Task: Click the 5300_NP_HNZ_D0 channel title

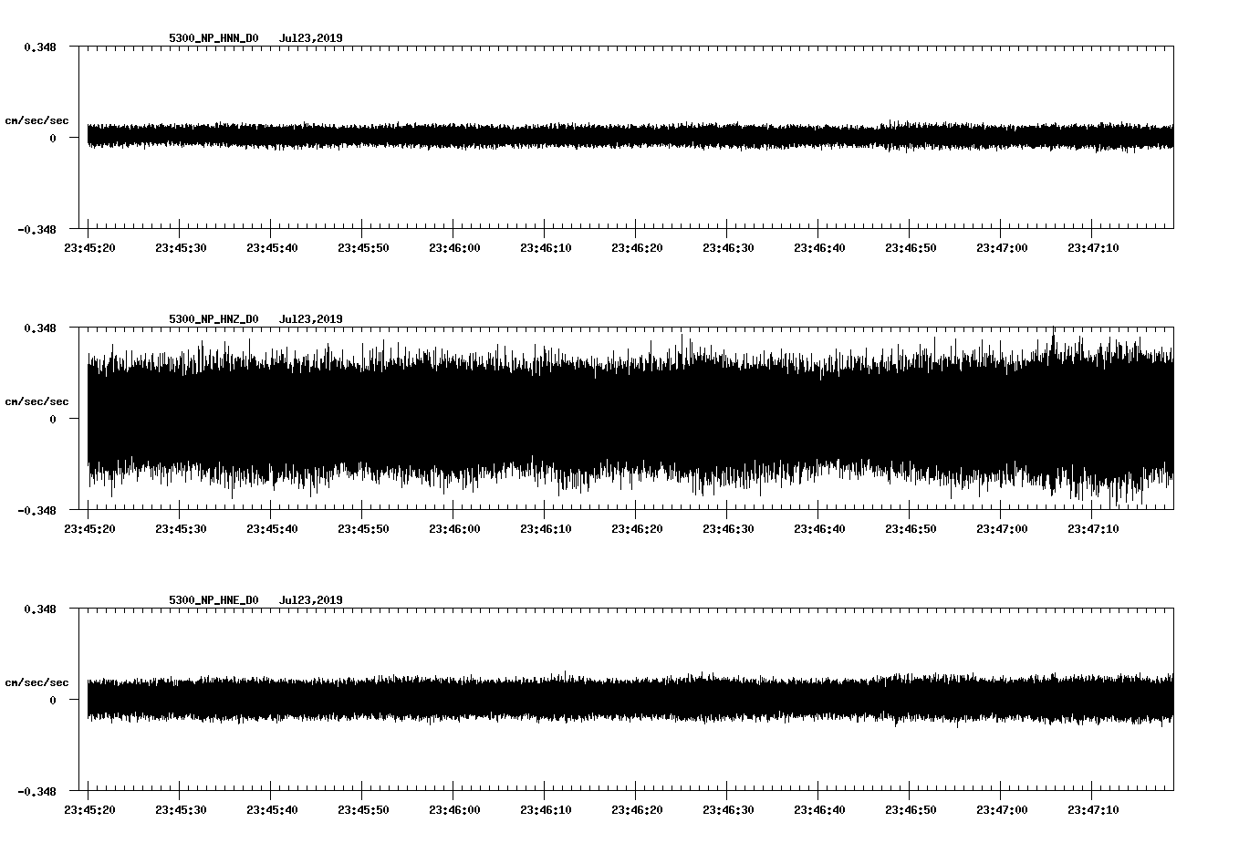Action: click(x=213, y=319)
